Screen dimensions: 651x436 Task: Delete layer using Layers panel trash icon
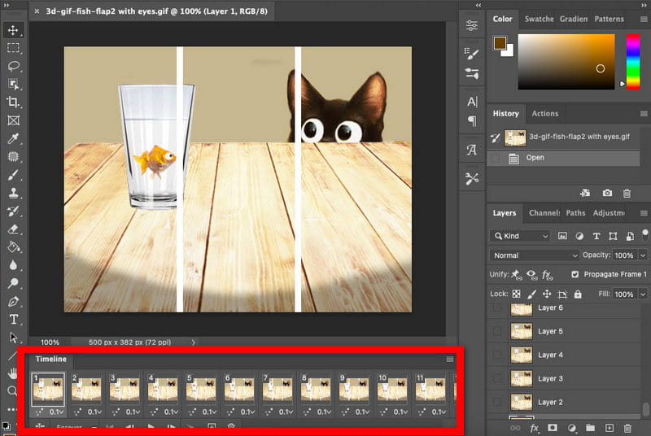click(627, 428)
